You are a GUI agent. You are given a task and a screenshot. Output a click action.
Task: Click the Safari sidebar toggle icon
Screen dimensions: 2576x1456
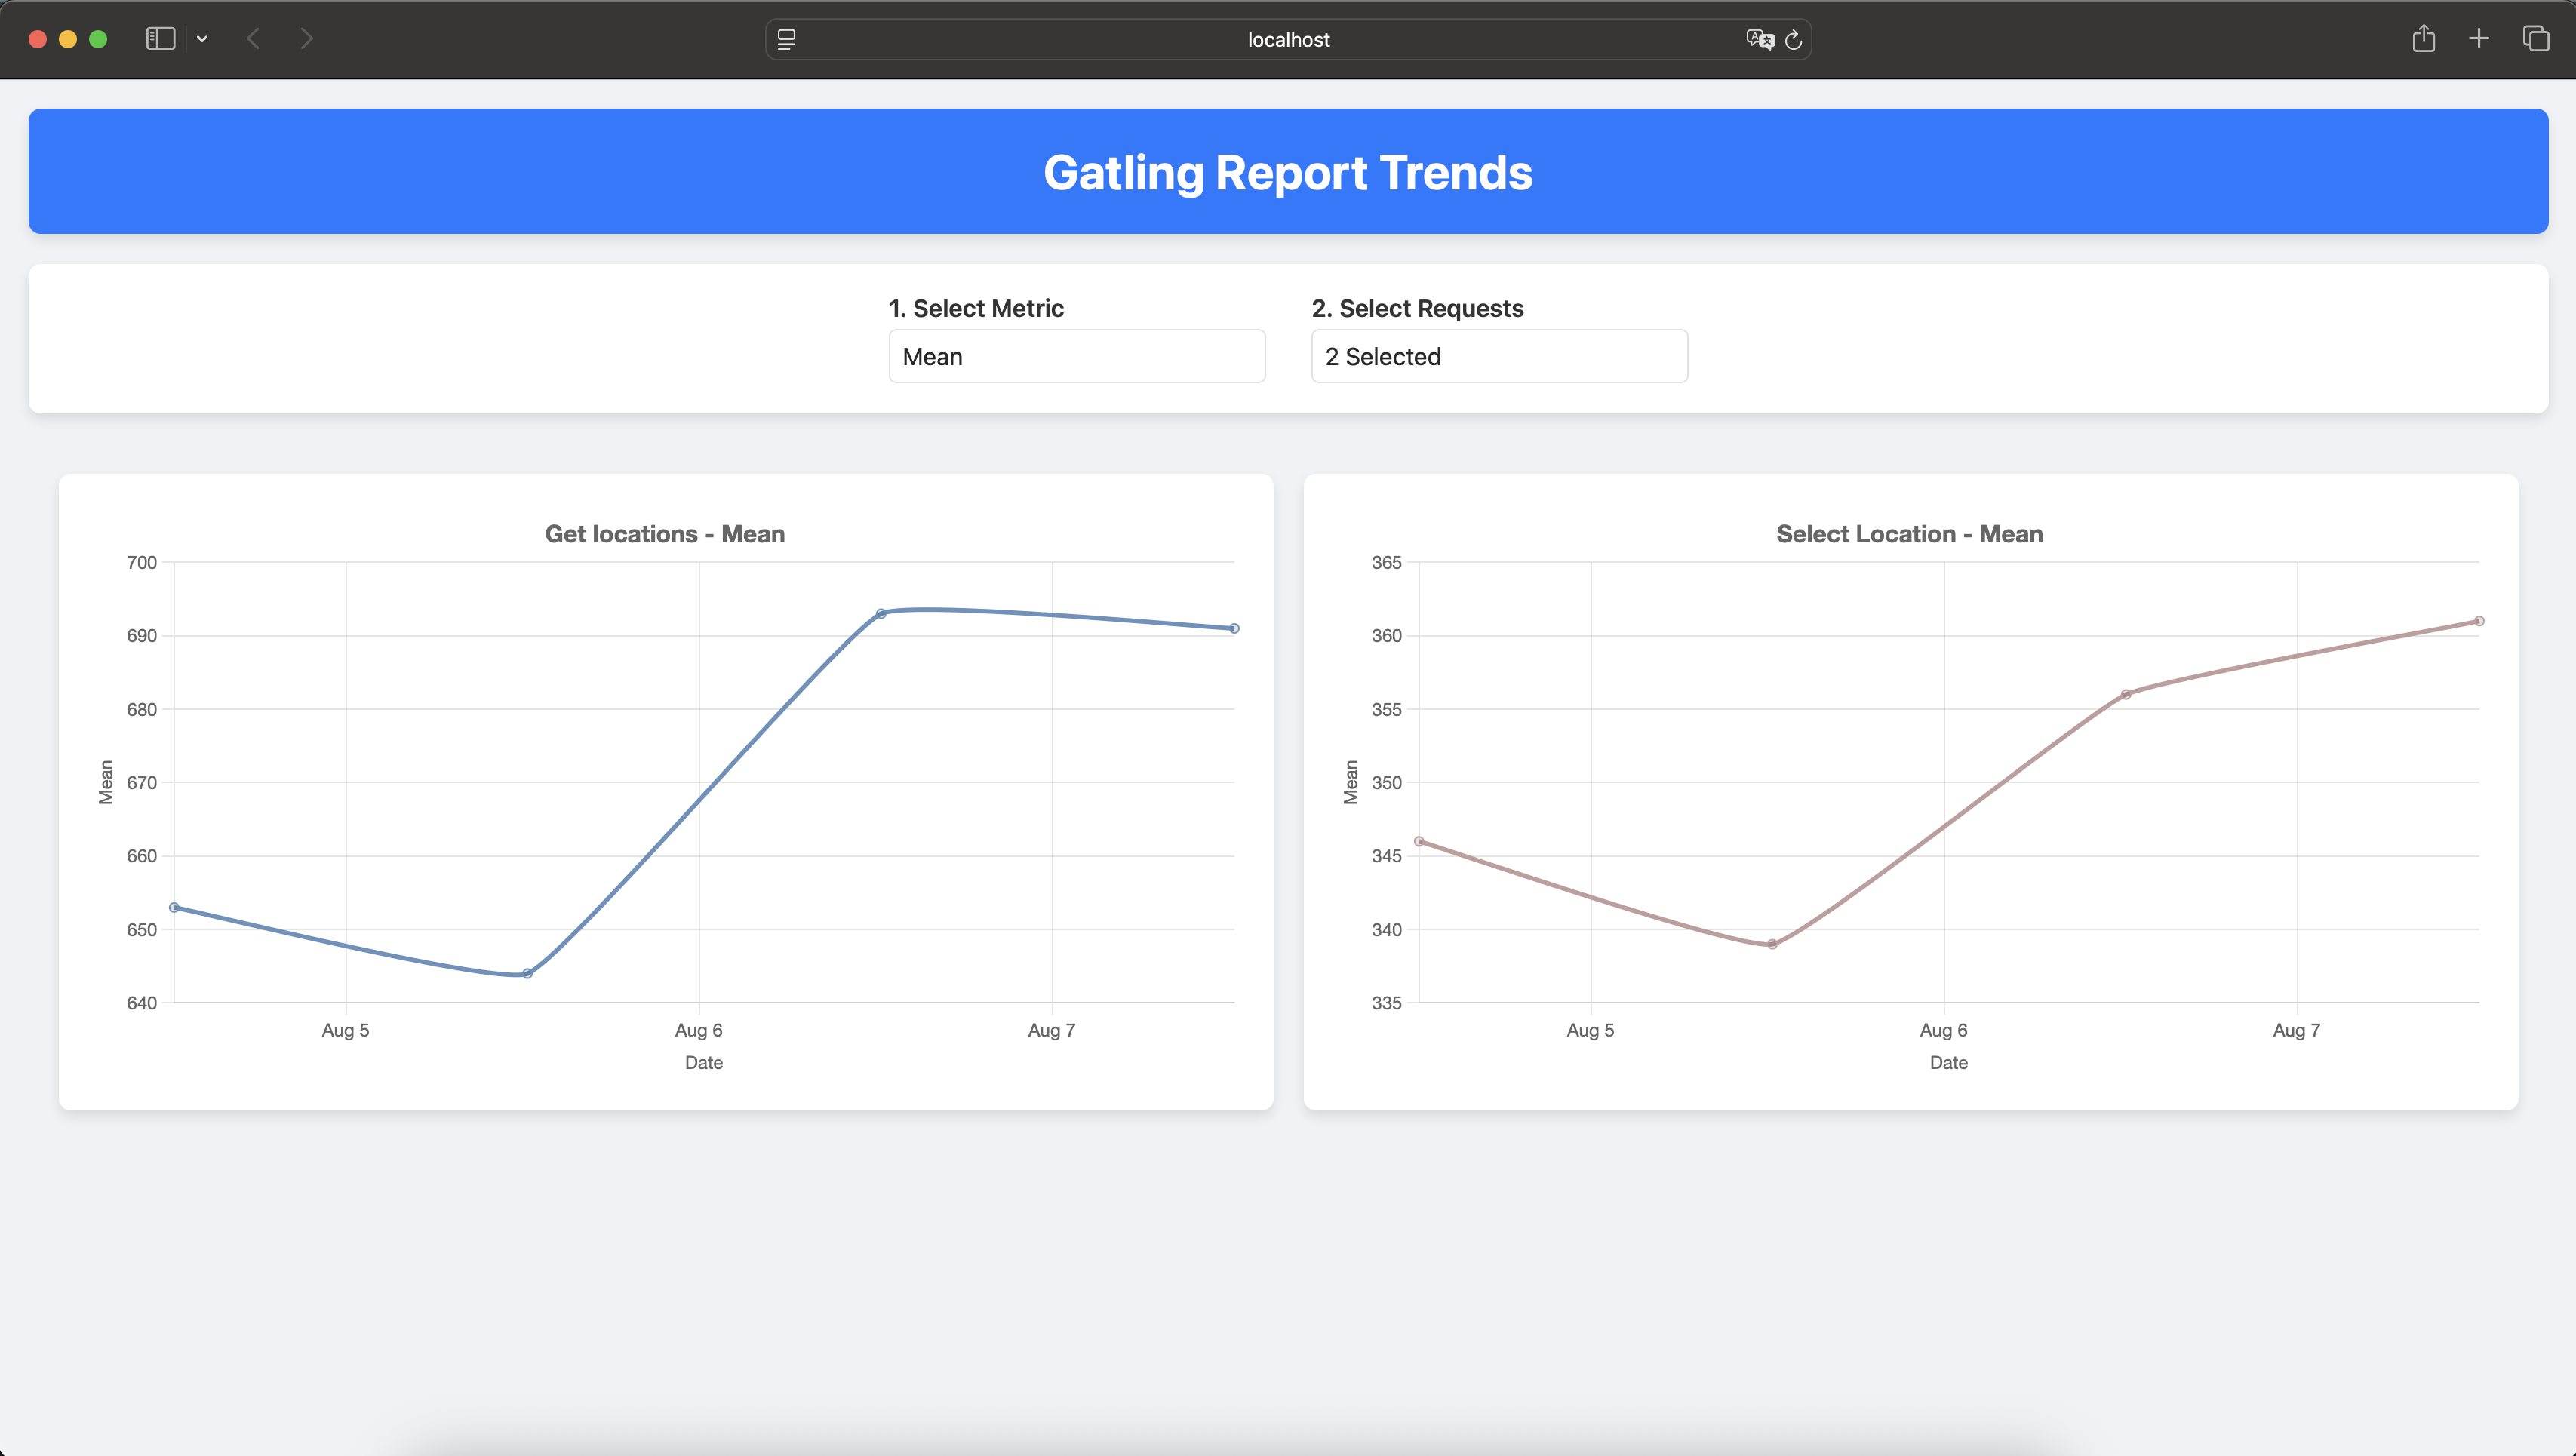(x=160, y=39)
